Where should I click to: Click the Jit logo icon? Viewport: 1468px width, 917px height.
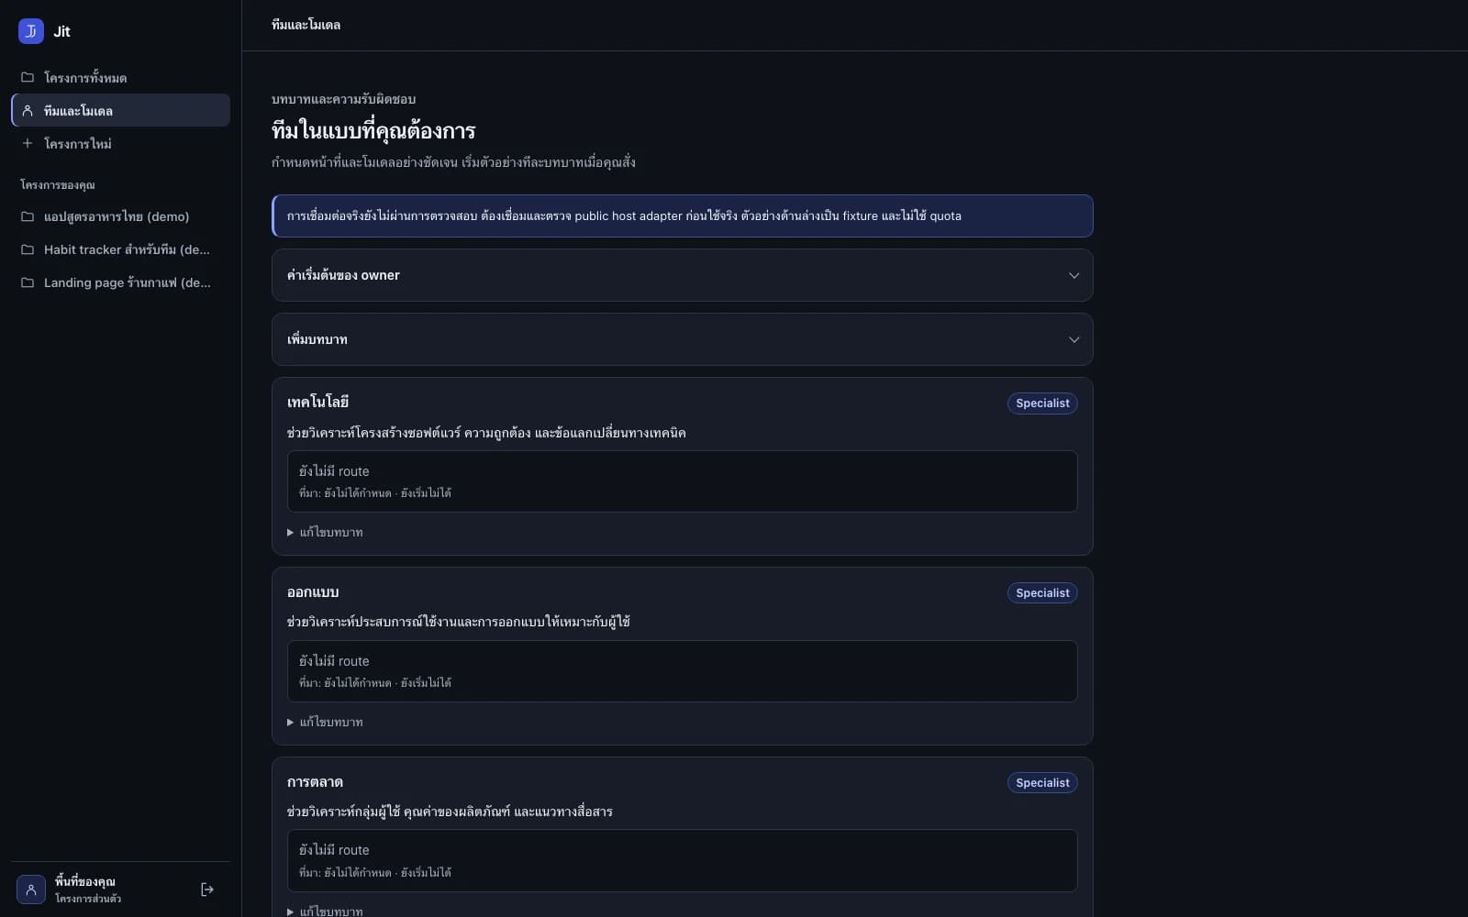click(31, 31)
